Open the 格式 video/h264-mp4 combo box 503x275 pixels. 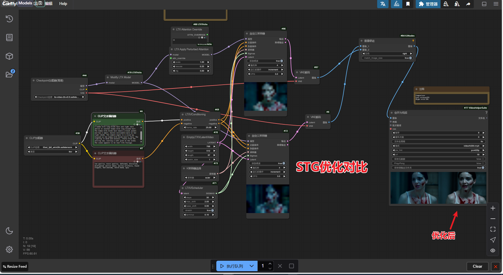pos(438,146)
